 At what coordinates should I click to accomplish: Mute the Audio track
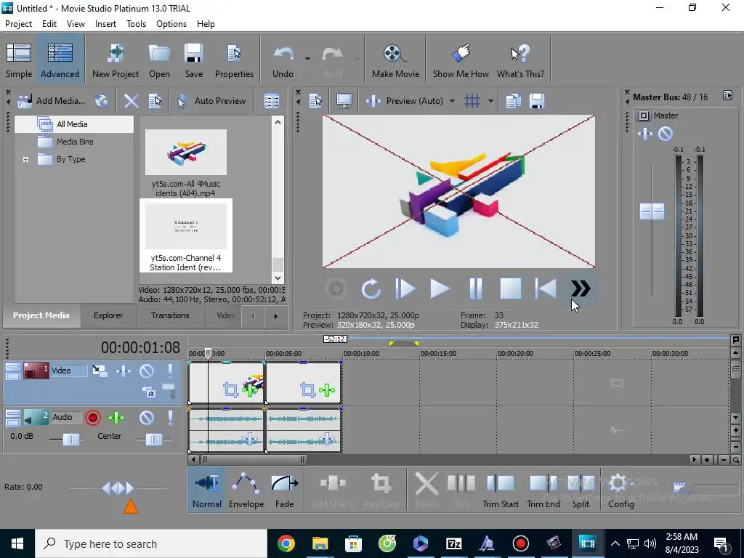click(x=147, y=418)
